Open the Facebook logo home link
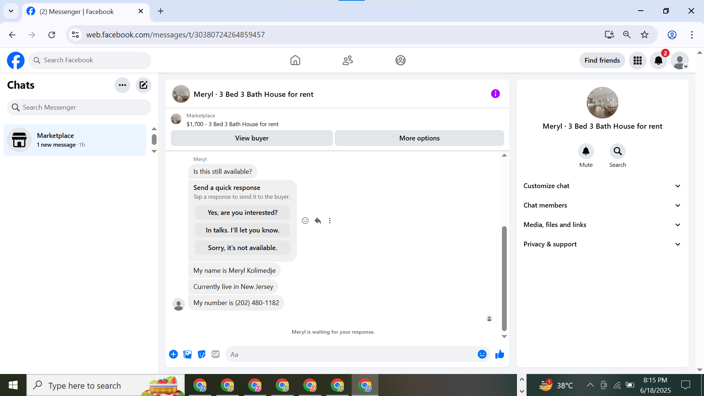Viewport: 704px width, 396px height. coord(16,60)
